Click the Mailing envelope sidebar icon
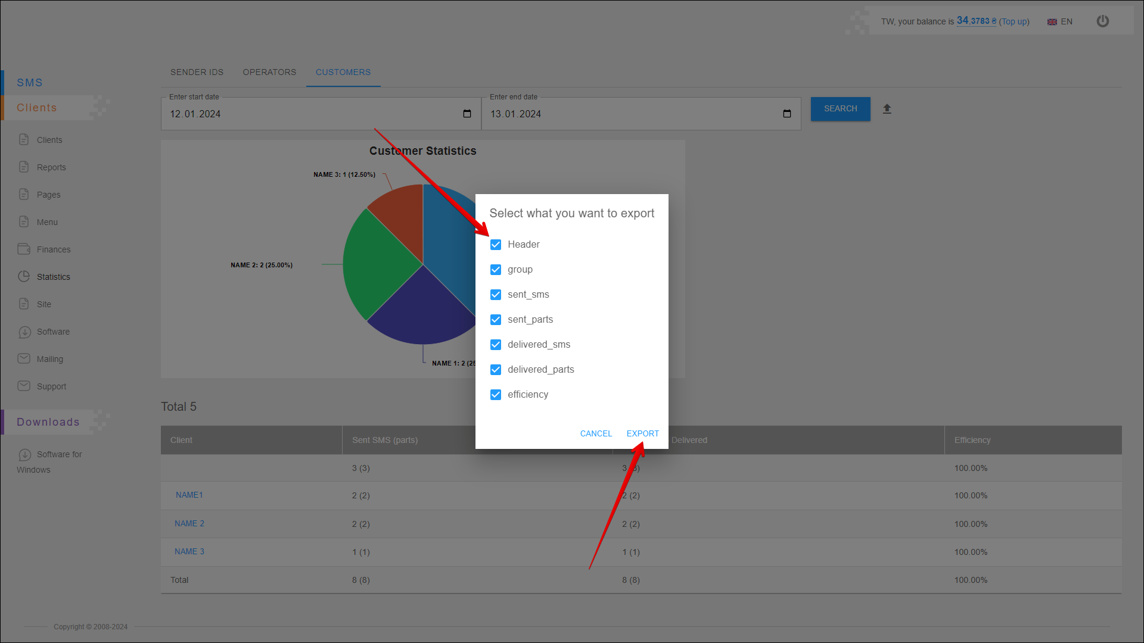The image size is (1144, 643). pos(24,358)
